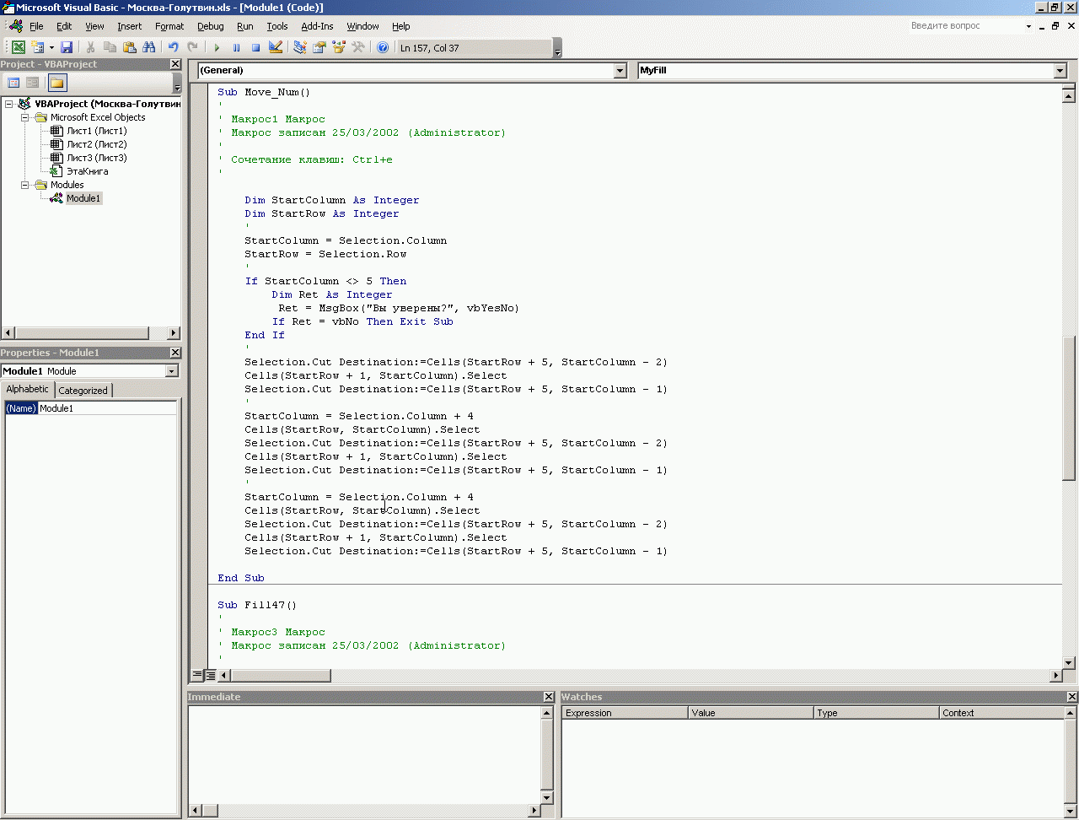Close the Properties - Module1 panel

click(x=175, y=353)
